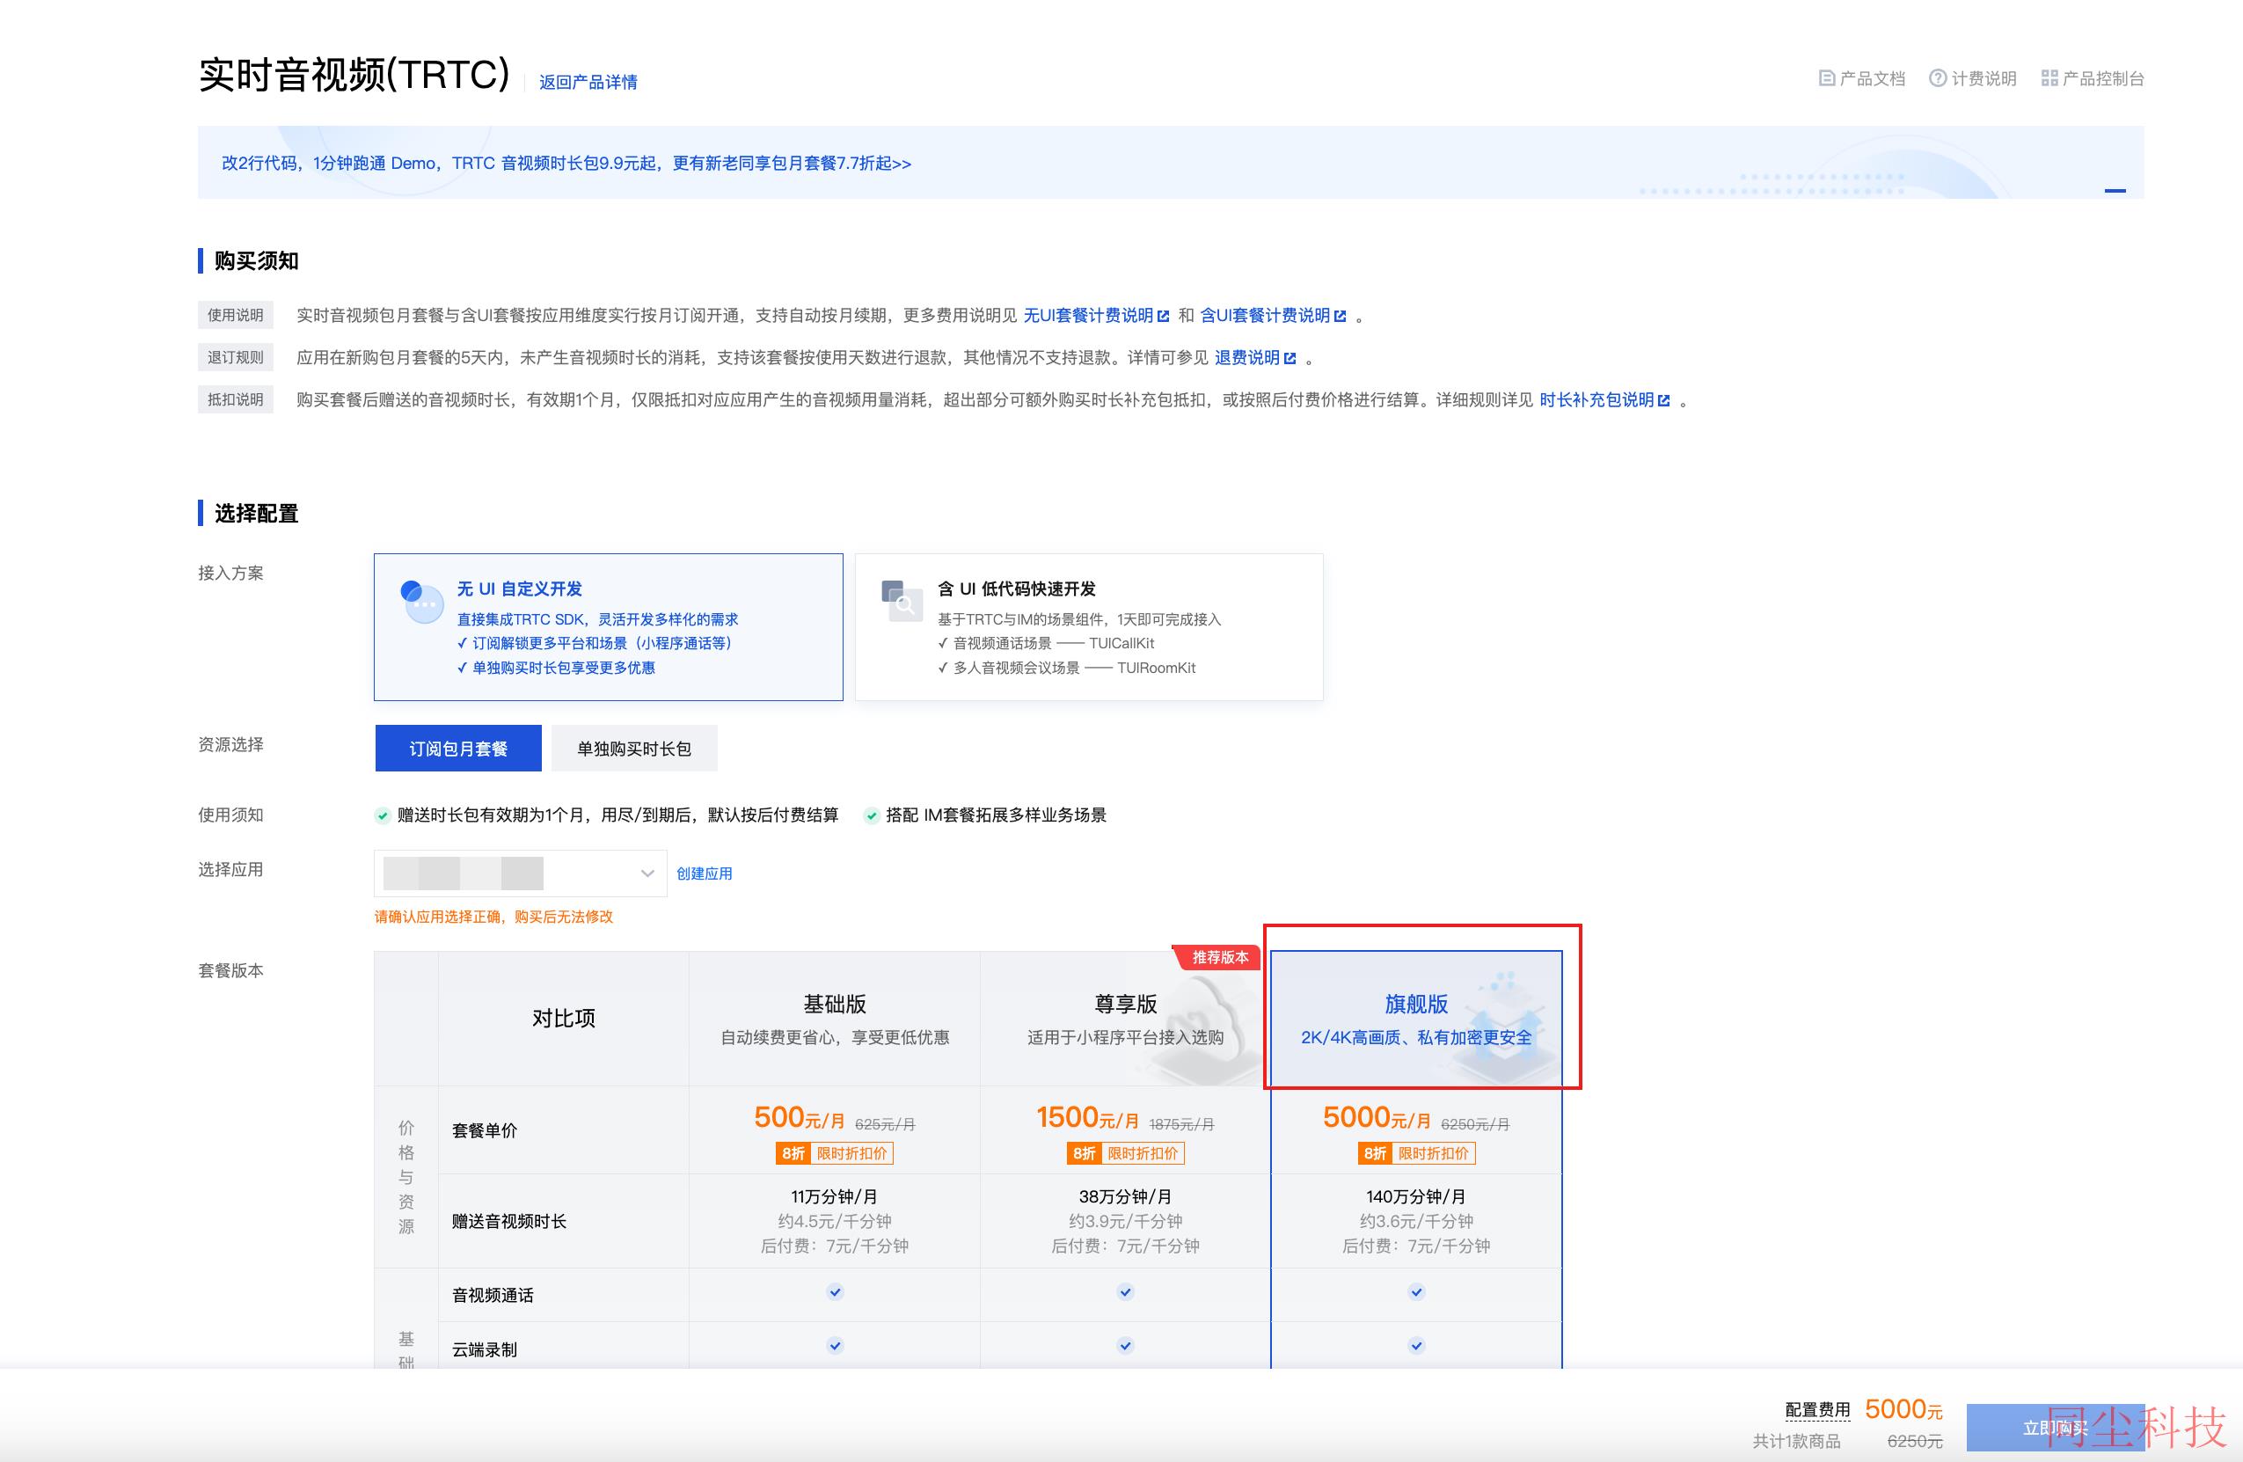Image resolution: width=2243 pixels, height=1462 pixels.
Task: Click 音视频通话 checkmark in 旗舰版 column
Action: [1416, 1291]
